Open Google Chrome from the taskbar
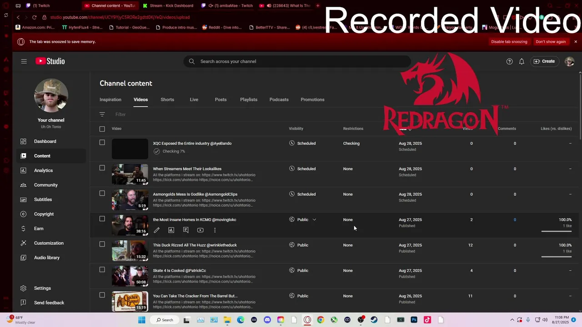The image size is (582, 327). (321, 320)
